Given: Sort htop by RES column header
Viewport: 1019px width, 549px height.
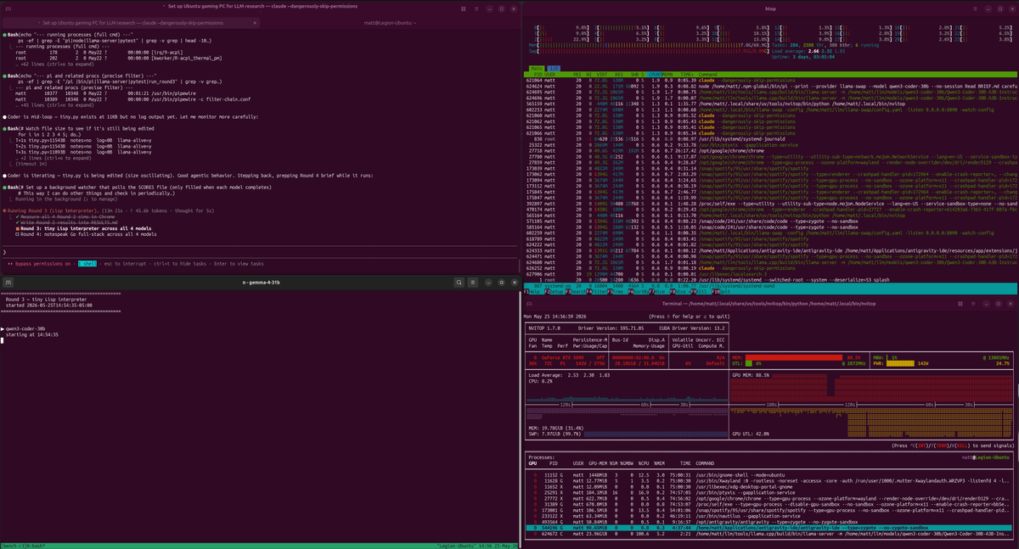Looking at the screenshot, I should [621, 74].
